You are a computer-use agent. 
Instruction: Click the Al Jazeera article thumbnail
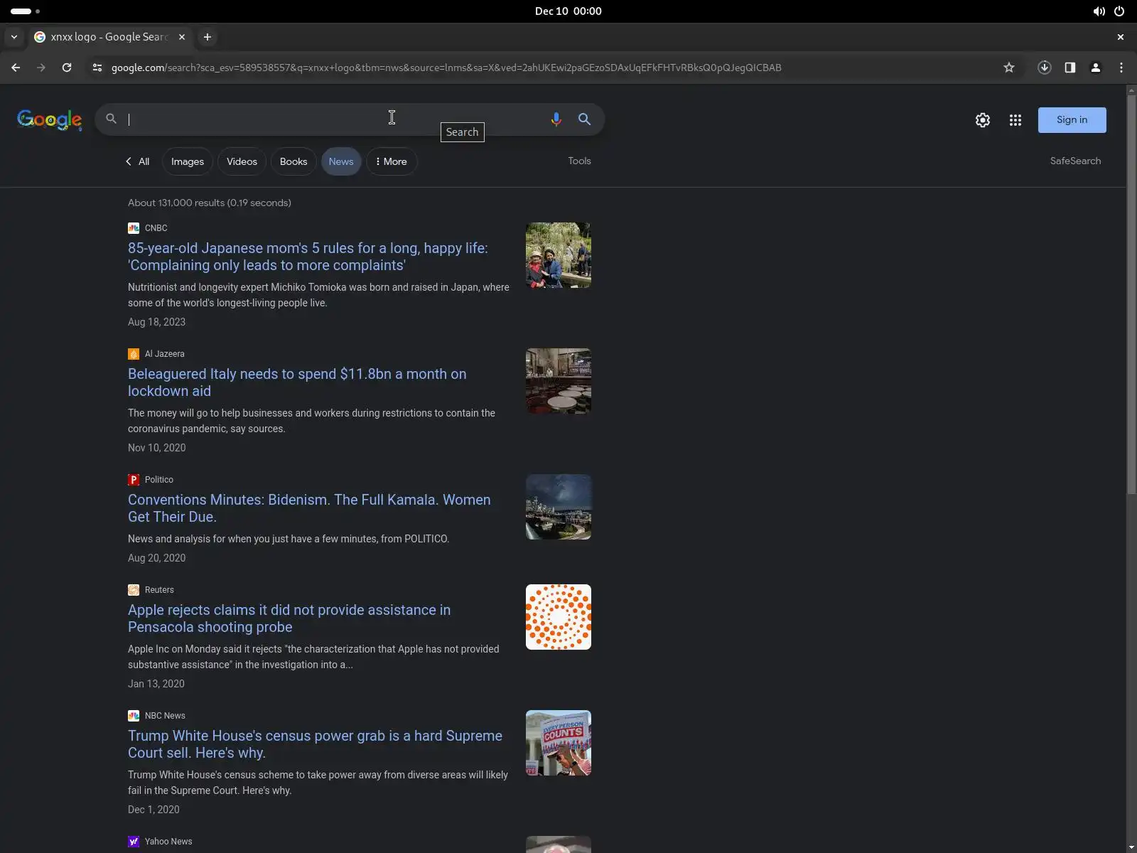(x=559, y=381)
